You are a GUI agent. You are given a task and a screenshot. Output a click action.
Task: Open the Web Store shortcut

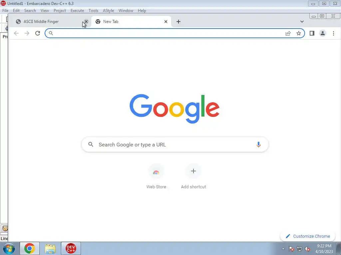(156, 177)
